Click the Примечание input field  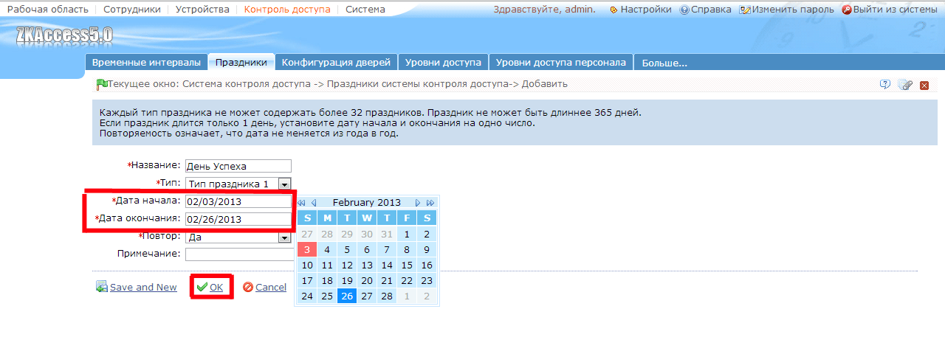(241, 254)
